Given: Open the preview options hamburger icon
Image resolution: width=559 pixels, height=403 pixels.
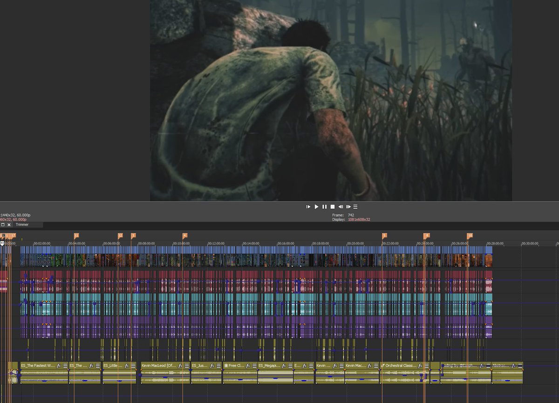Looking at the screenshot, I should (x=355, y=206).
